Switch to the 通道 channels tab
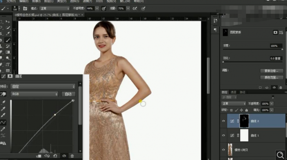 (x=233, y=92)
